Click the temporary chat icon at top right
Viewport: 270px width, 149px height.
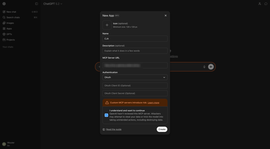tap(266, 4)
